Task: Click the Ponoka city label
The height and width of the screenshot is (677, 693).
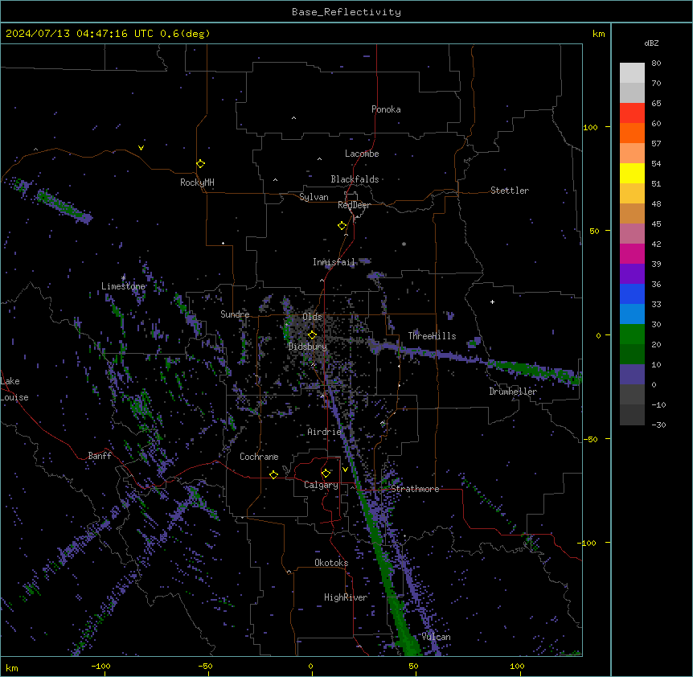Action: [x=386, y=109]
